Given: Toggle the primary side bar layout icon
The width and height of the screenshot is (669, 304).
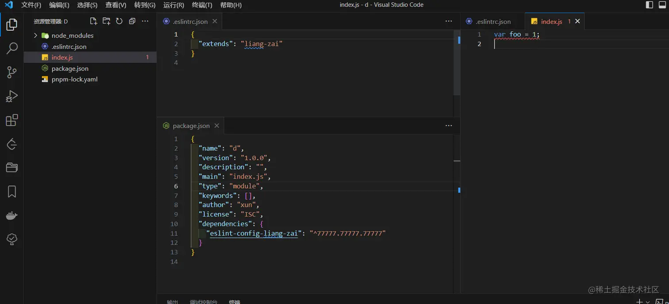Looking at the screenshot, I should click(650, 5).
